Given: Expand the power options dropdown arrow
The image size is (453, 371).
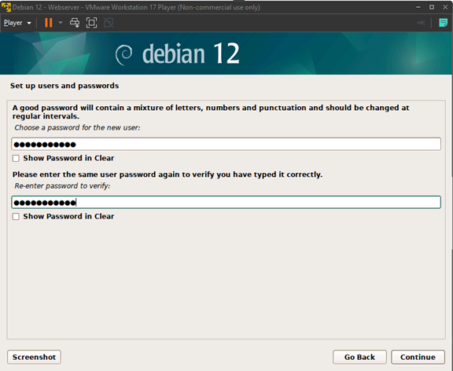Looking at the screenshot, I should point(61,23).
